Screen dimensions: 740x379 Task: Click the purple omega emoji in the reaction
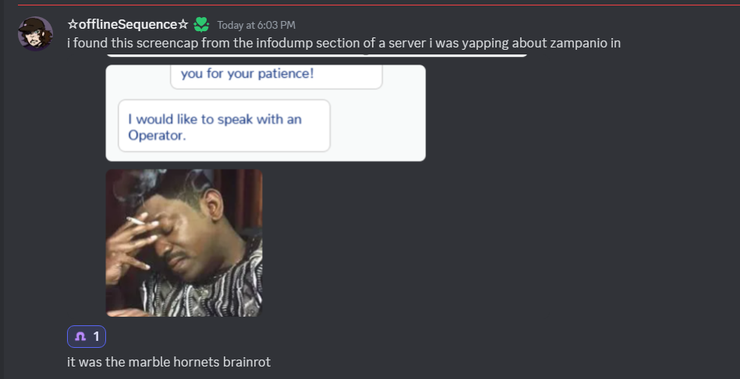pos(80,336)
